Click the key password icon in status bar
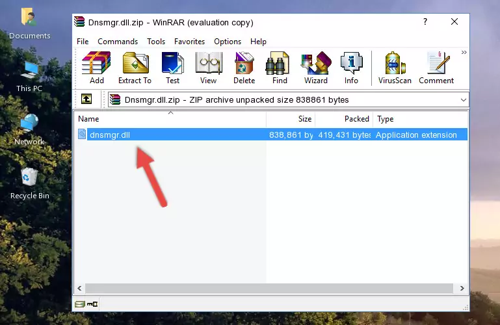 click(x=92, y=304)
